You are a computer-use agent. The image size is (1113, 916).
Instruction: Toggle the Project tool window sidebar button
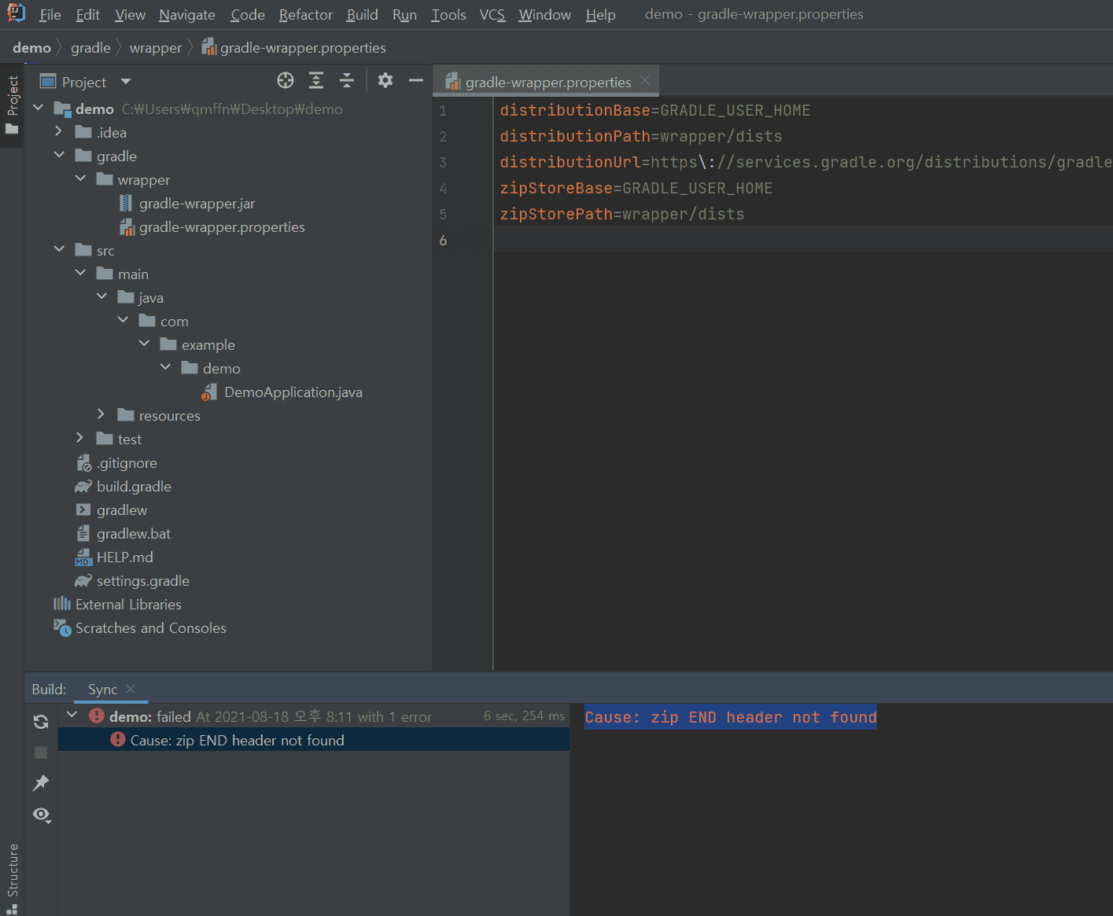pyautogui.click(x=12, y=104)
